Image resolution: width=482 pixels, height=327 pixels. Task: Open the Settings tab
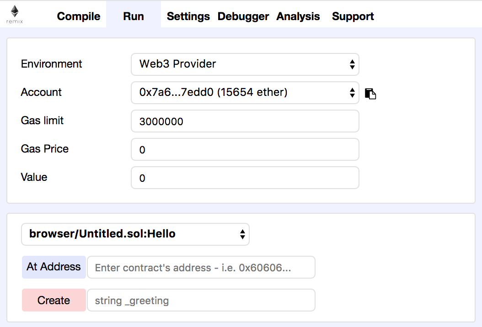point(188,16)
